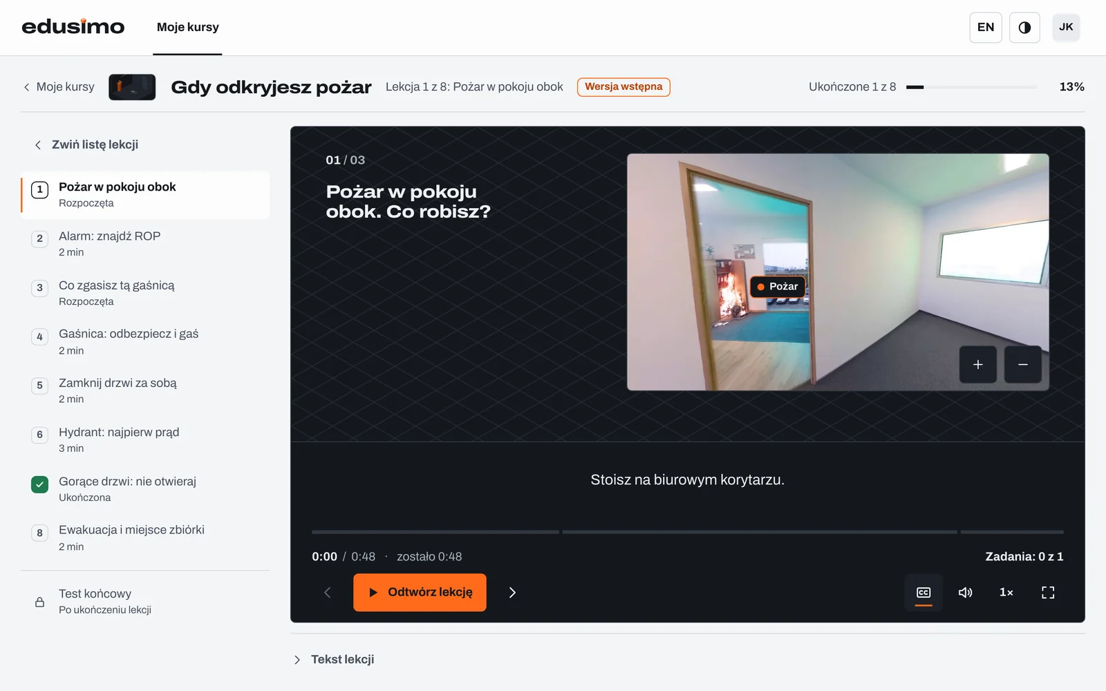This screenshot has height=691, width=1106.
Task: Click the 360° room scene view
Action: click(x=838, y=272)
